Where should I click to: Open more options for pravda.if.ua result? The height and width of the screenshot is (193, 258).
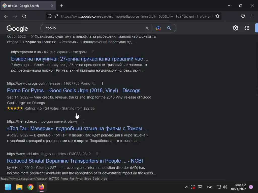point(93,52)
